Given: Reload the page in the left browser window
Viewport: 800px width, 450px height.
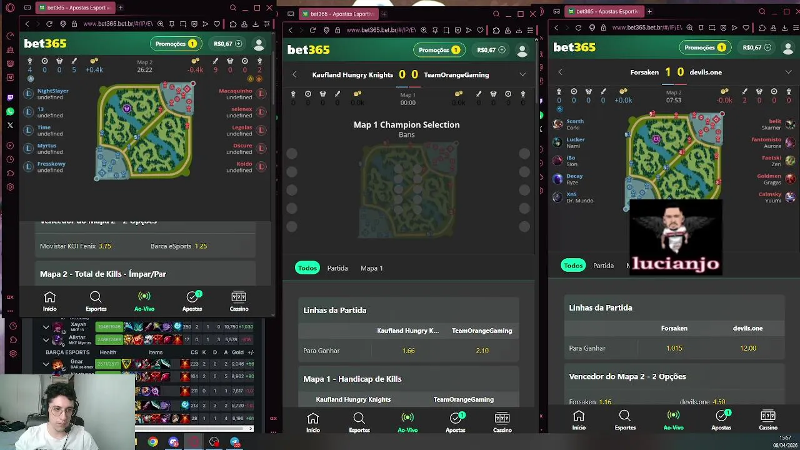Looking at the screenshot, I should (49, 24).
